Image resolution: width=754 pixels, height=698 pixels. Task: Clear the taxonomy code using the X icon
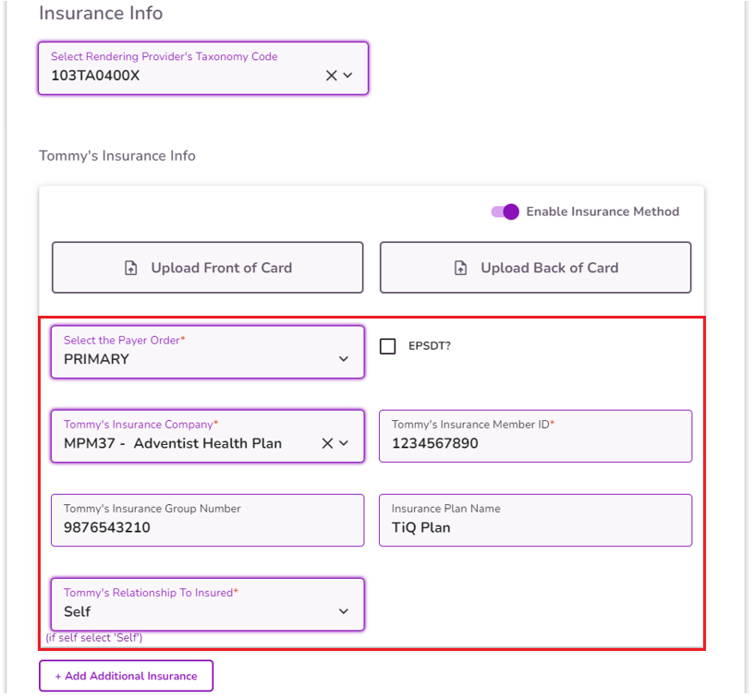coord(328,75)
